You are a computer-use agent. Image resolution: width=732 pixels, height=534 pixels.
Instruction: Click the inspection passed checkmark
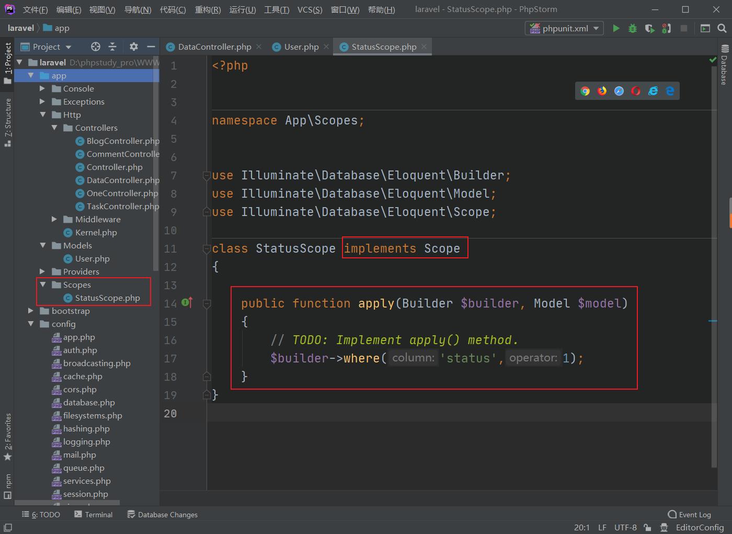713,60
